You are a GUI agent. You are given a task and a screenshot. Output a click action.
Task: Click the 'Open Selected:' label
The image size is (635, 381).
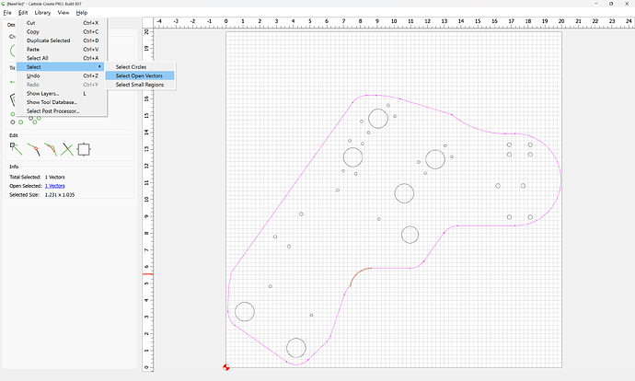point(26,186)
